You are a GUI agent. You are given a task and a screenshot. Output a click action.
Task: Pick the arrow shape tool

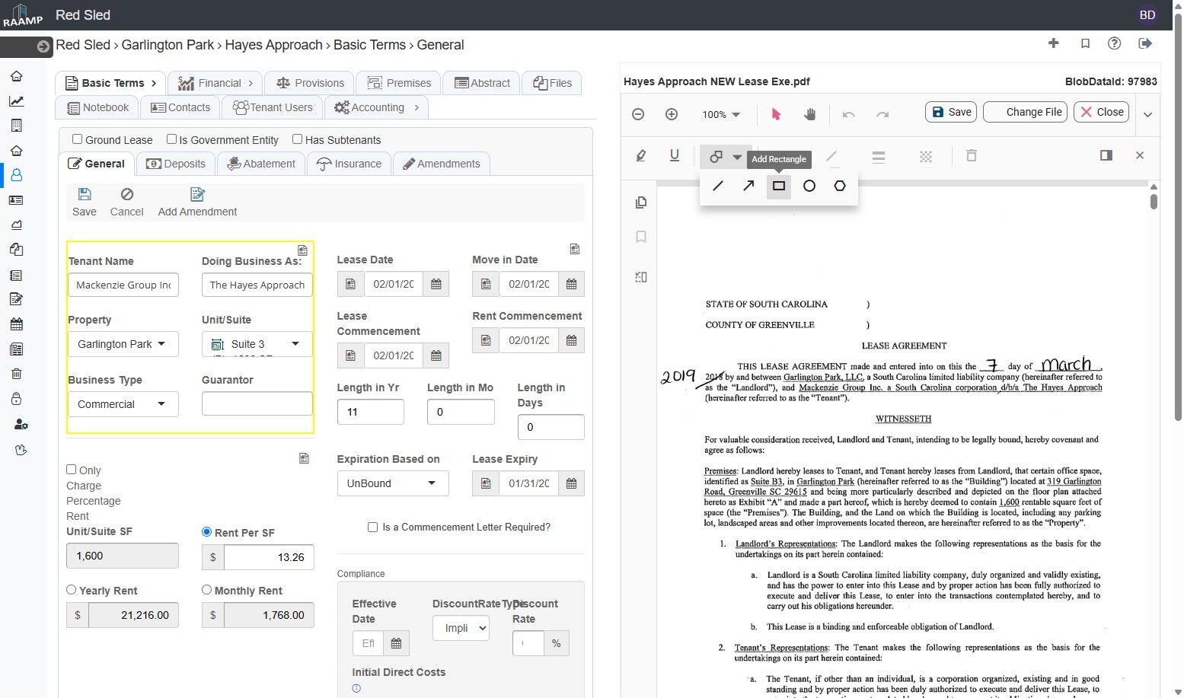pos(748,186)
